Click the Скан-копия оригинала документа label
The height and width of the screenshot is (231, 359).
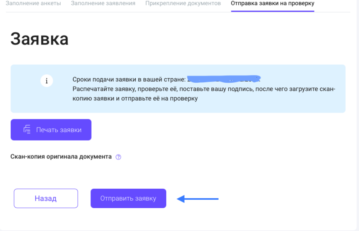coord(61,157)
